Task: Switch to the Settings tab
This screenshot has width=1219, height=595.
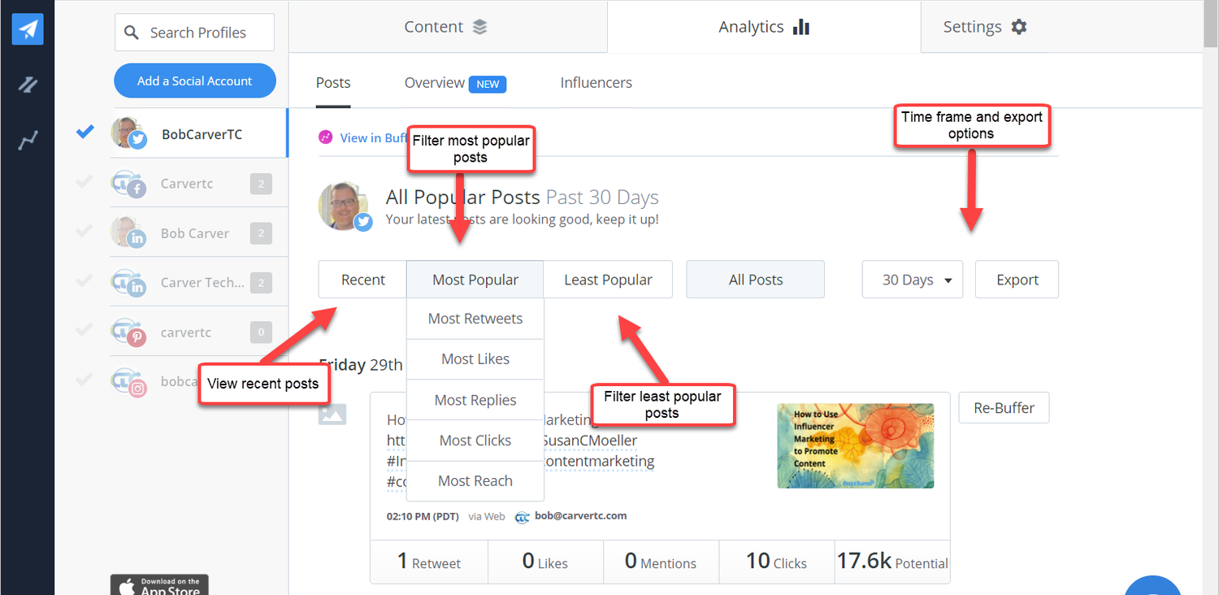Action: click(985, 27)
